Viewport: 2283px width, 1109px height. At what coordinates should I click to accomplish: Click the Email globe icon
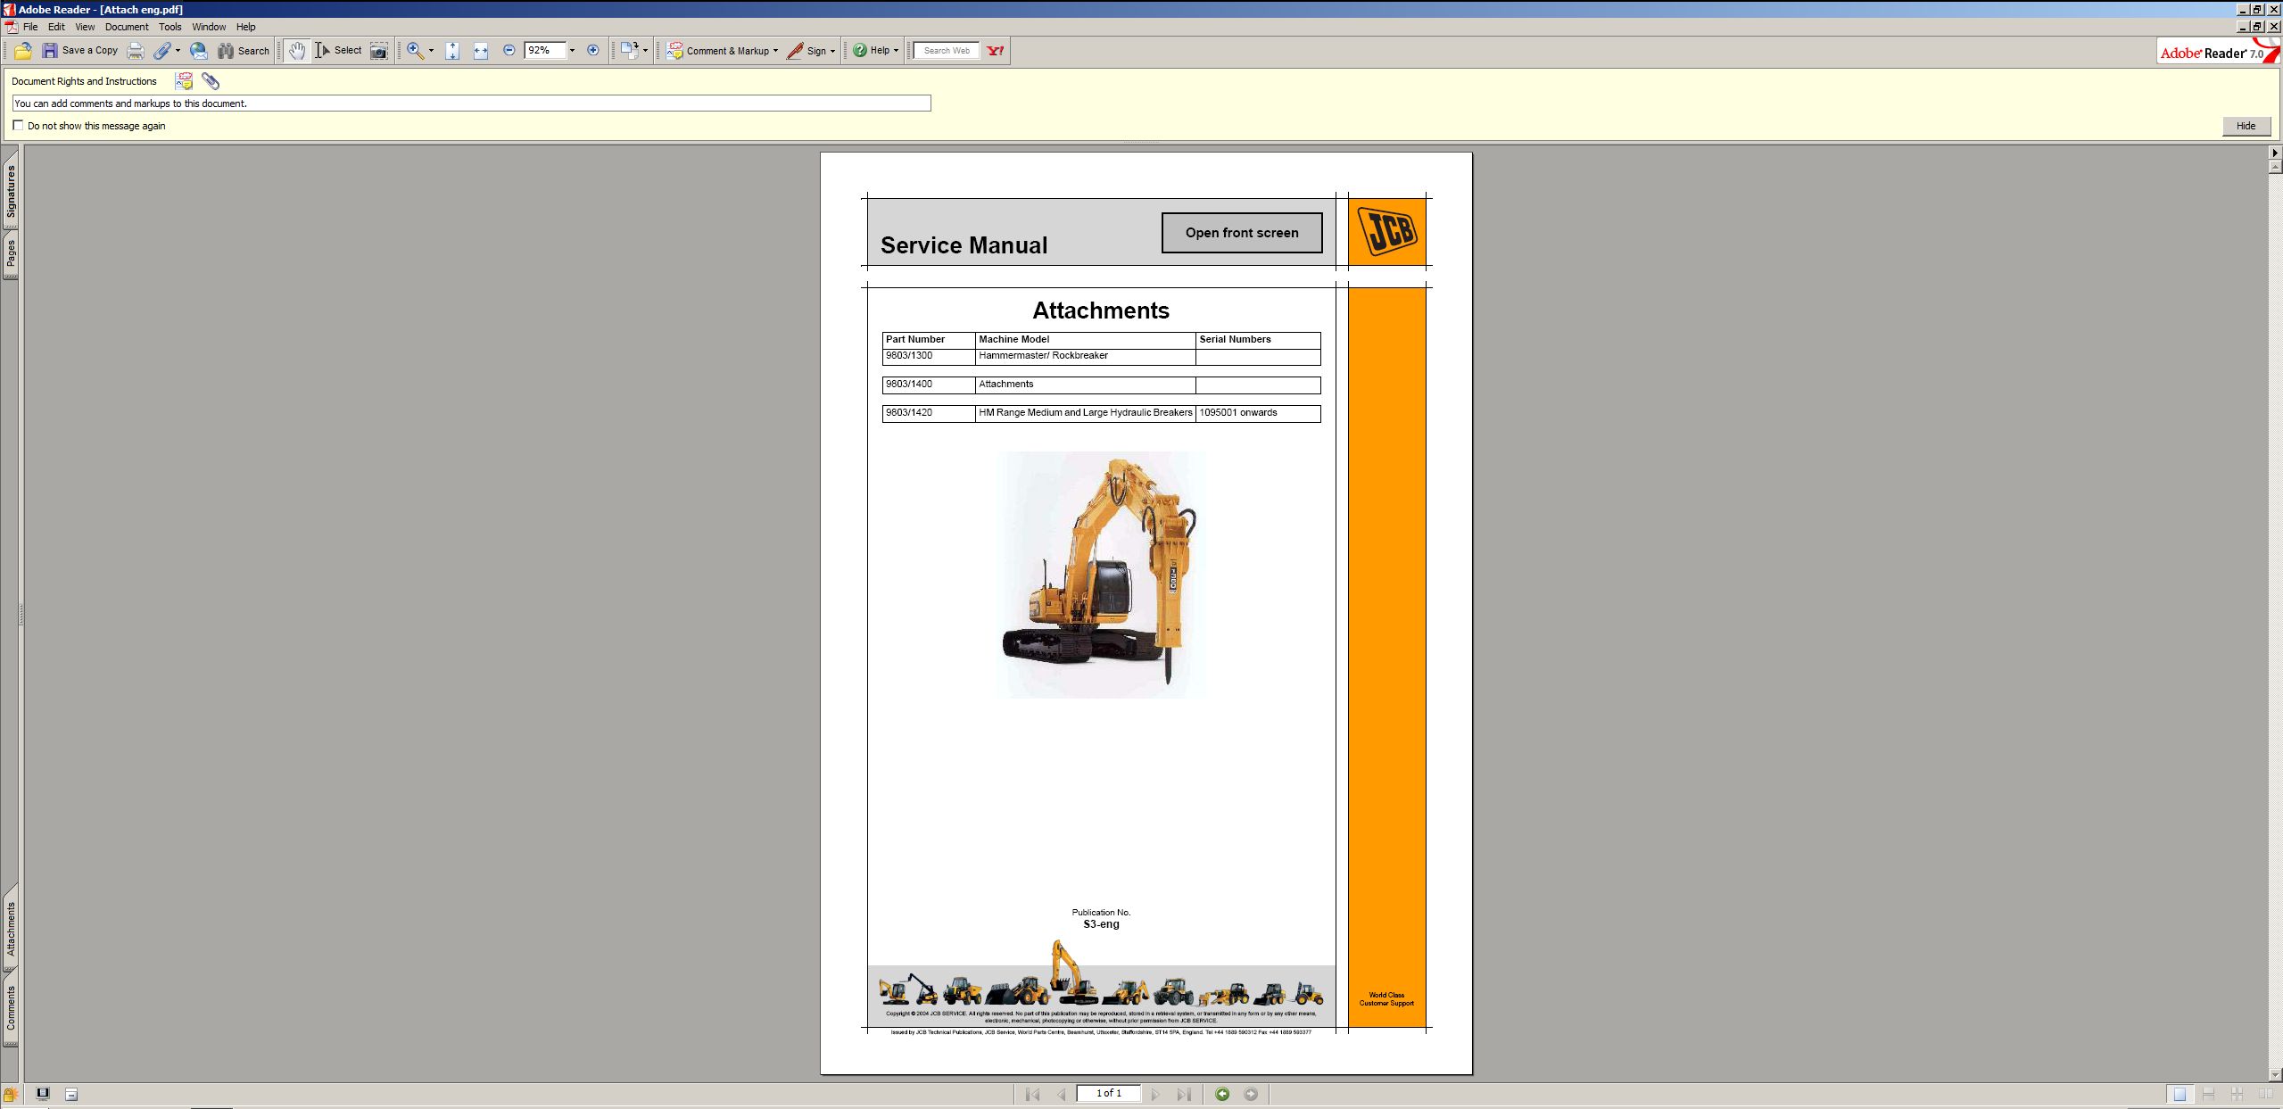[x=199, y=51]
